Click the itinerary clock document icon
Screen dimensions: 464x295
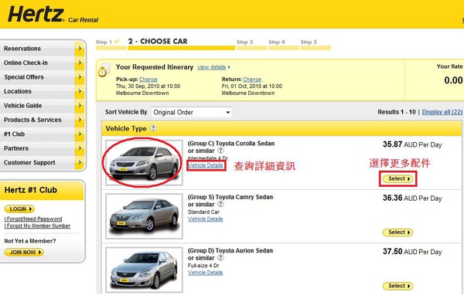pyautogui.click(x=104, y=70)
